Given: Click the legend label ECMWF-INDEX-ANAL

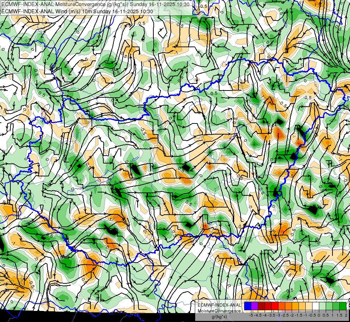Looking at the screenshot, I should point(220,305).
